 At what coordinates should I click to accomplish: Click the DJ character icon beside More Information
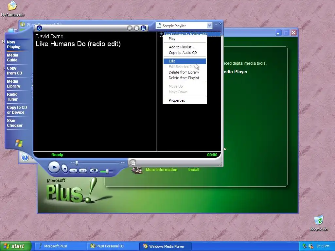(137, 170)
